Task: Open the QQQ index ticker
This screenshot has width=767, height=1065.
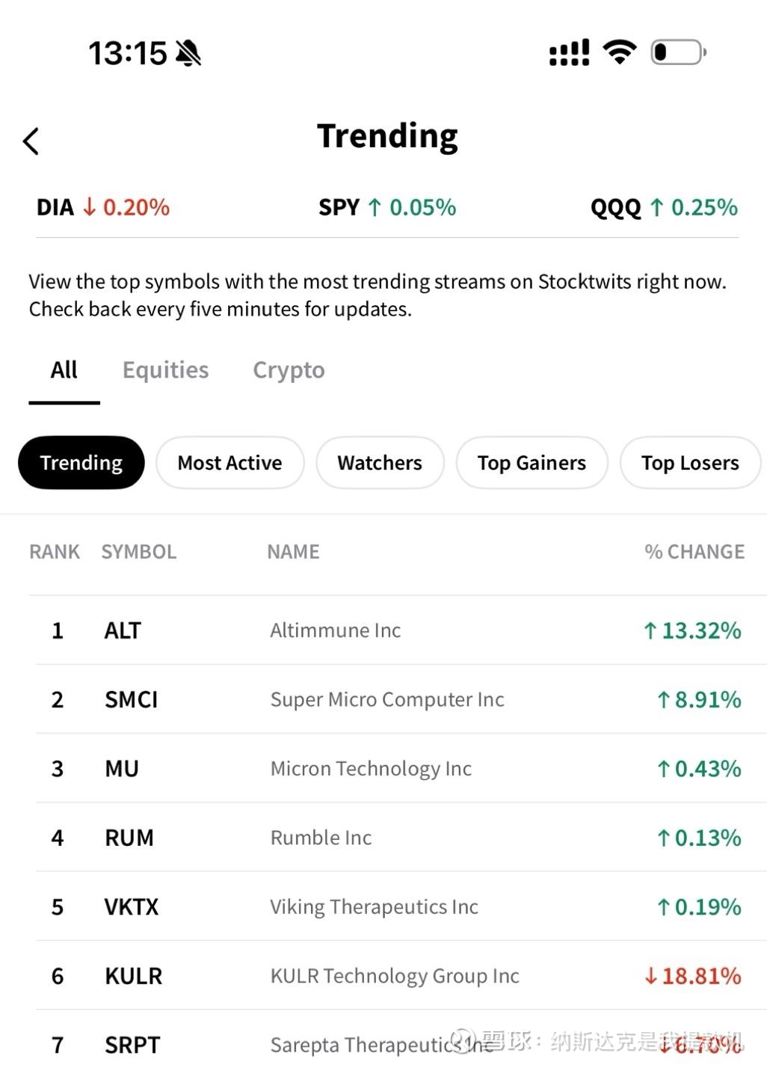Action: (x=664, y=207)
